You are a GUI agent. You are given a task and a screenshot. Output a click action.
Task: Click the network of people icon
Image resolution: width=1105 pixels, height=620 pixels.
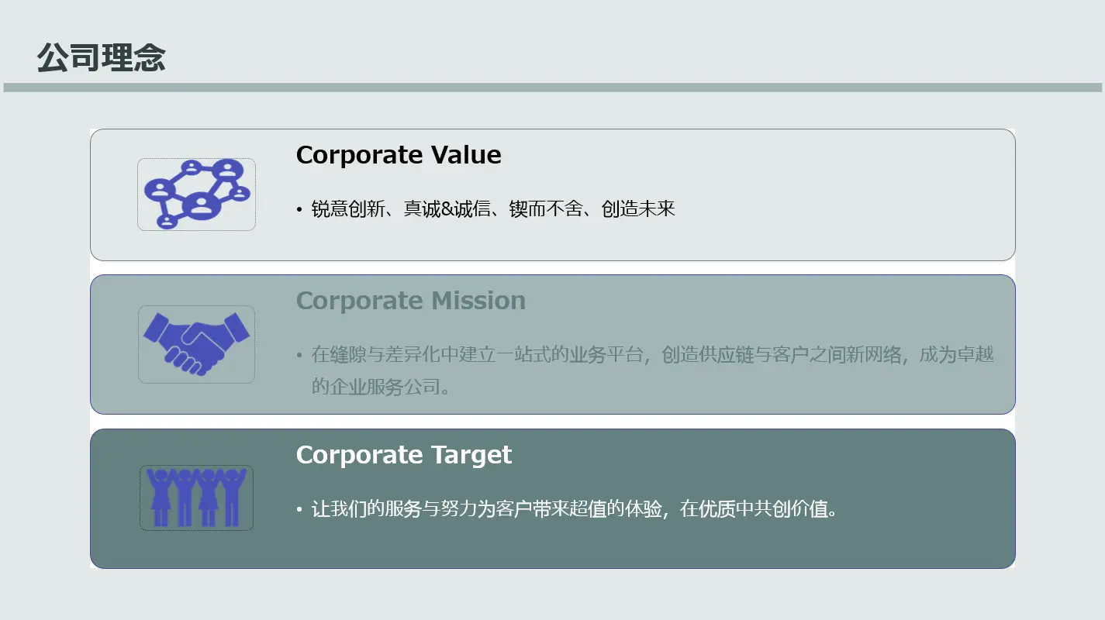pos(196,195)
